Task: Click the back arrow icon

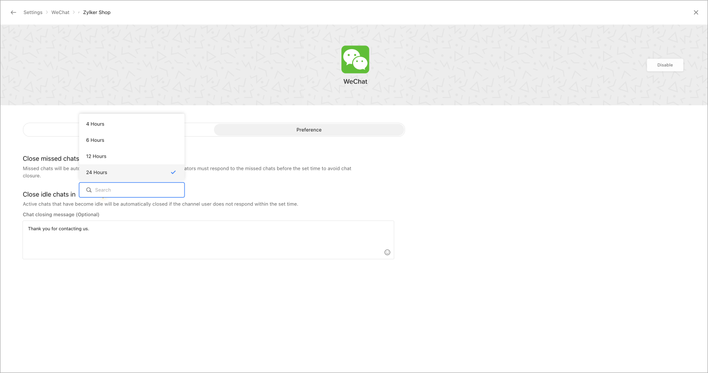Action: 13,13
